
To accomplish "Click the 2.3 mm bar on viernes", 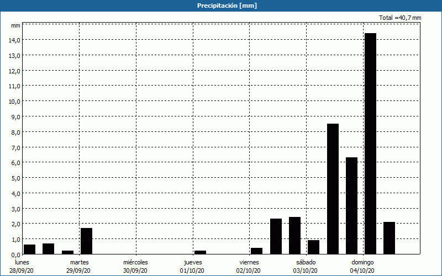I will click(276, 236).
